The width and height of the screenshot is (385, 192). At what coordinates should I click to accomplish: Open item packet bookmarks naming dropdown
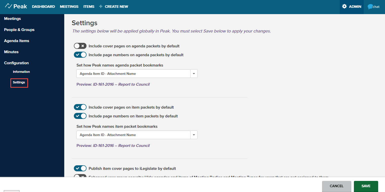click(x=137, y=135)
